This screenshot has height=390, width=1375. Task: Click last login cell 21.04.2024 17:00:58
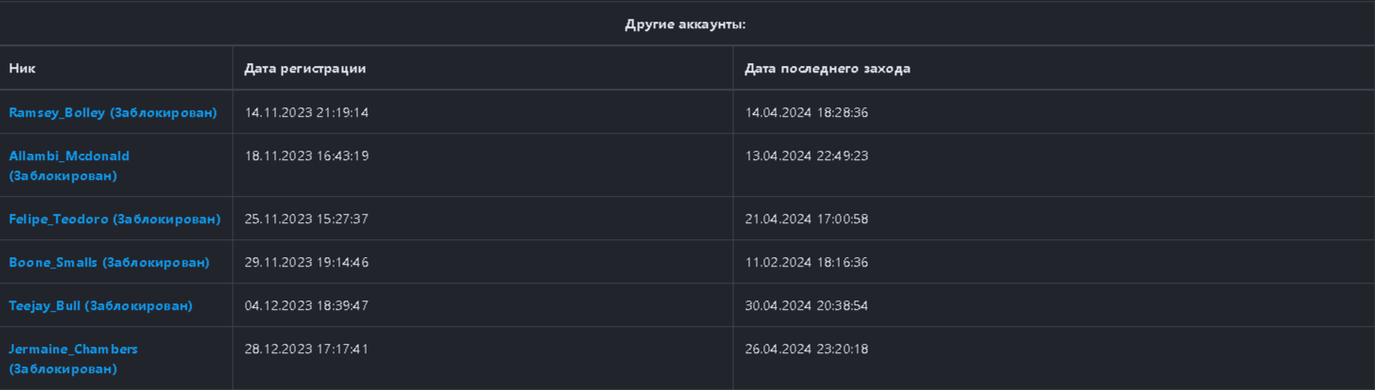[x=806, y=219]
